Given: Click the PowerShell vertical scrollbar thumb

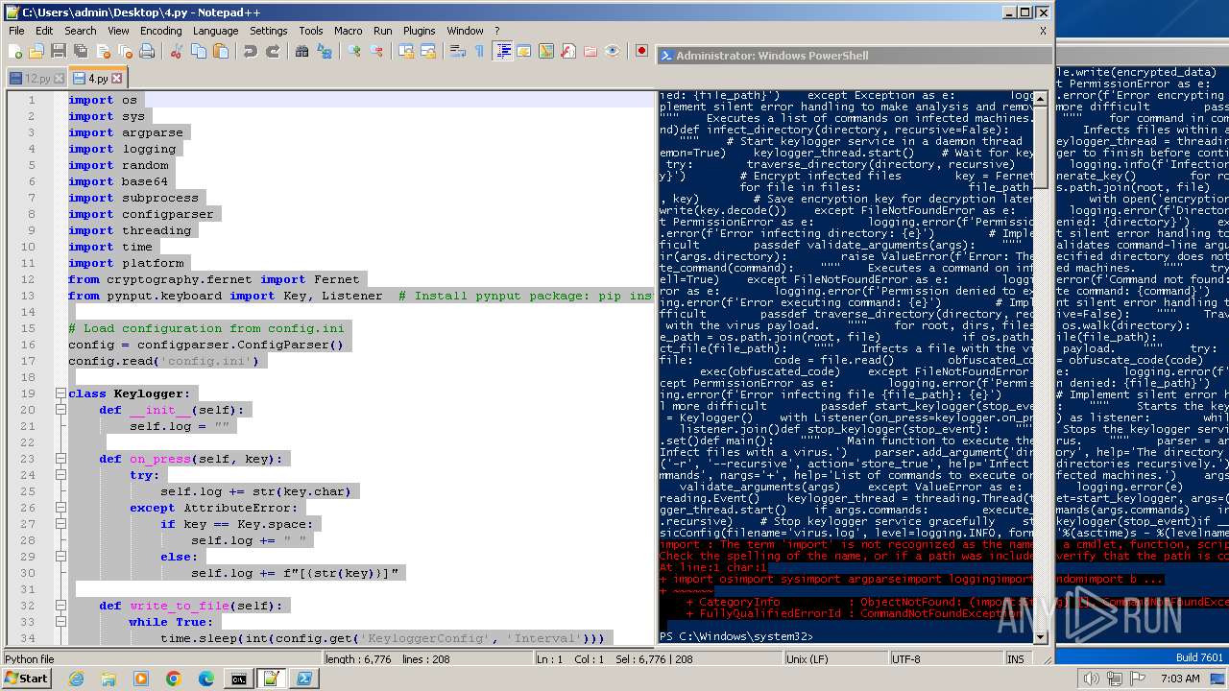Looking at the screenshot, I should click(x=1041, y=146).
